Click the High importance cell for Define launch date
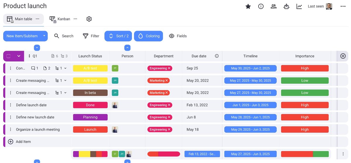351x163 pixels. coord(304,105)
